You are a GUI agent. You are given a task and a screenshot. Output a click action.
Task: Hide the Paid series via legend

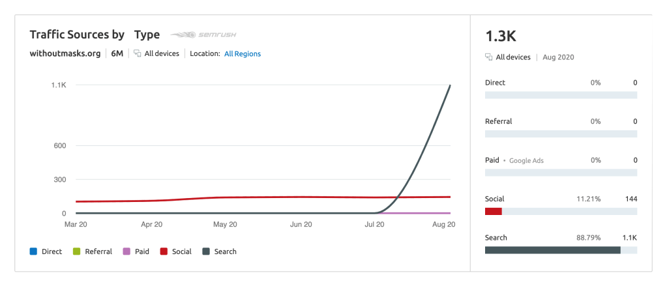(137, 251)
